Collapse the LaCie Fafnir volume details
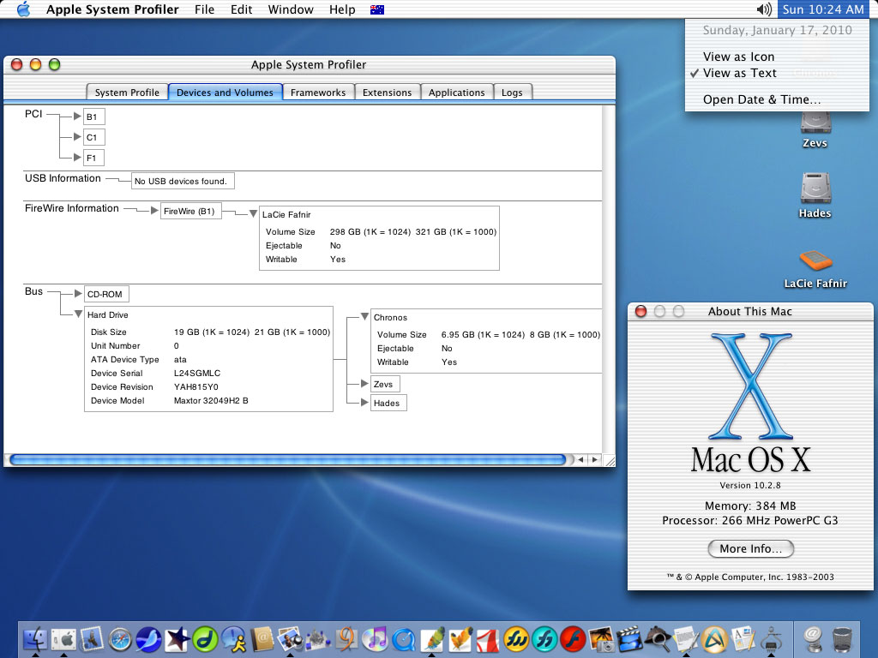878x658 pixels. point(253,213)
